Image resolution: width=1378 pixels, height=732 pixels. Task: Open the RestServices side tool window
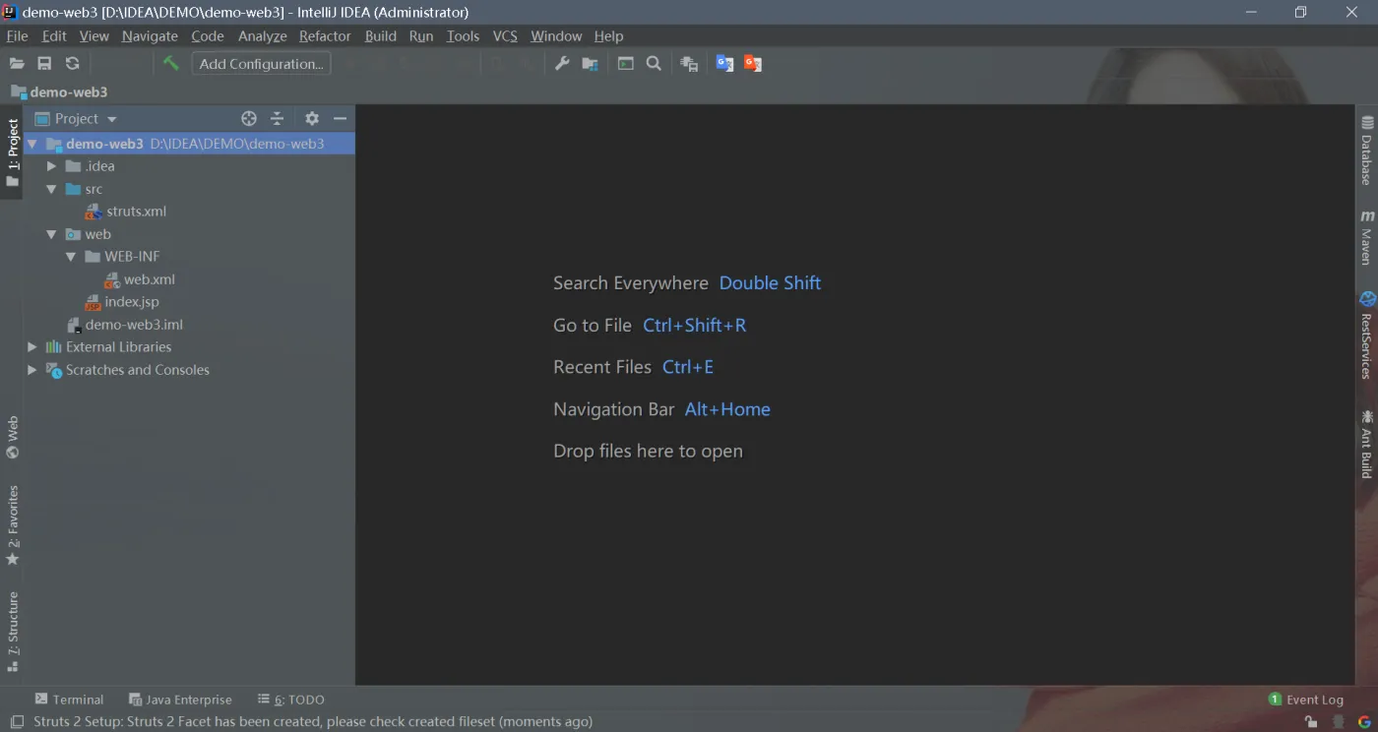(1367, 335)
